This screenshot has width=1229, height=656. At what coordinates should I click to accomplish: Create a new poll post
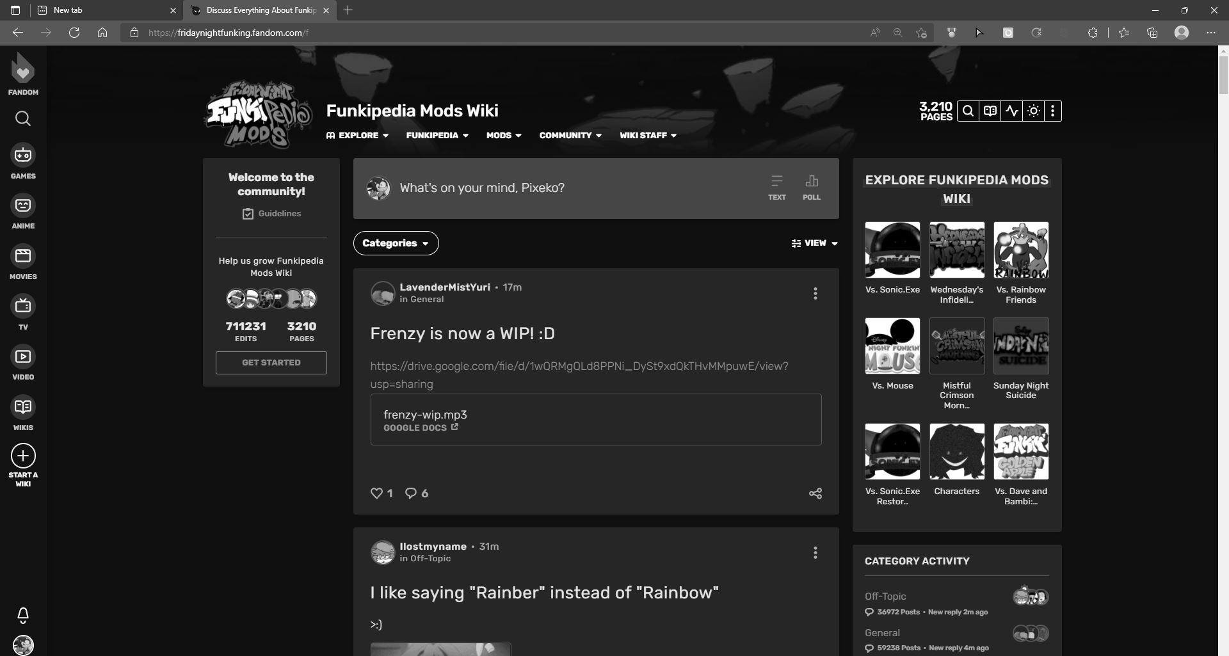tap(811, 188)
